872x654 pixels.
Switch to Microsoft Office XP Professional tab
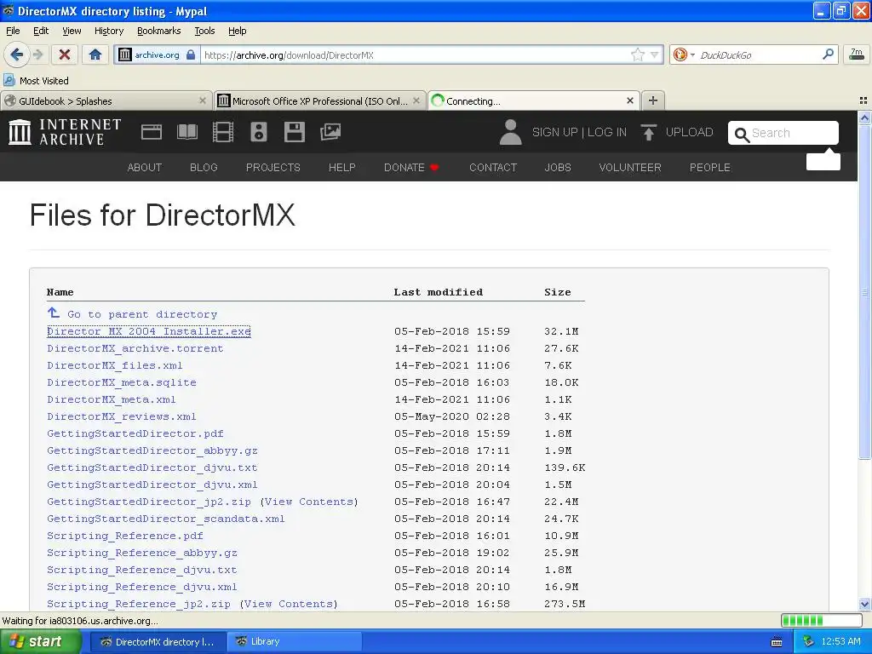click(320, 100)
